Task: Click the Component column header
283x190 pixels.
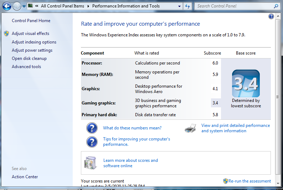Action: tap(92, 53)
